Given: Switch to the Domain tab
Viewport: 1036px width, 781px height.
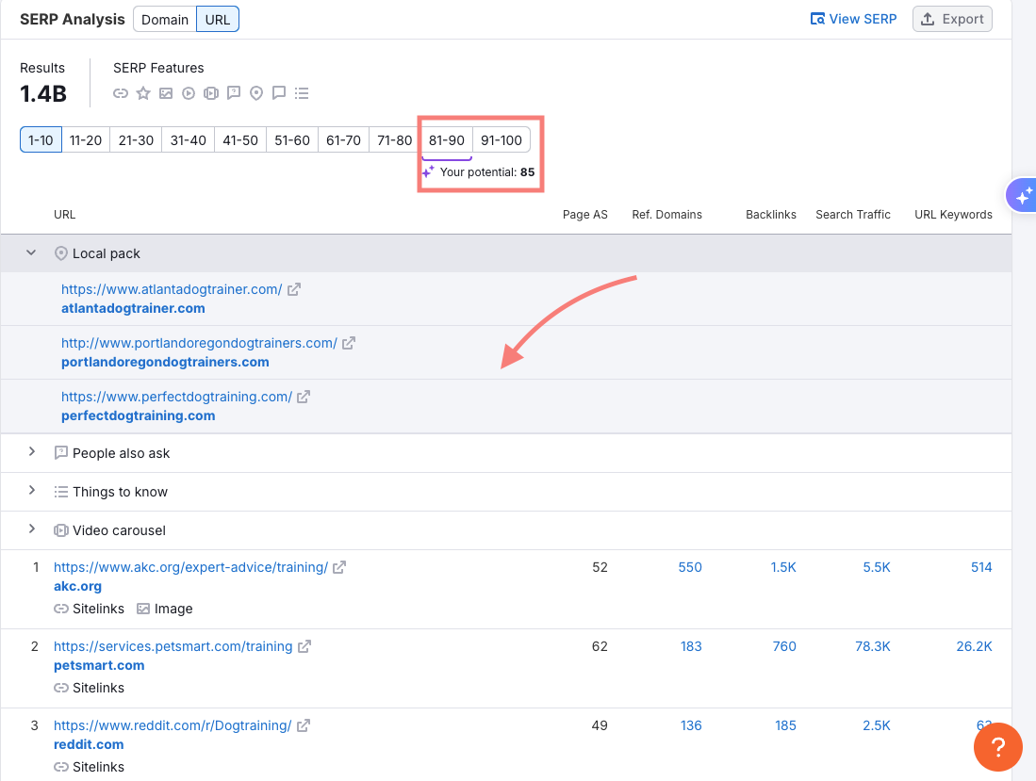Looking at the screenshot, I should 164,19.
